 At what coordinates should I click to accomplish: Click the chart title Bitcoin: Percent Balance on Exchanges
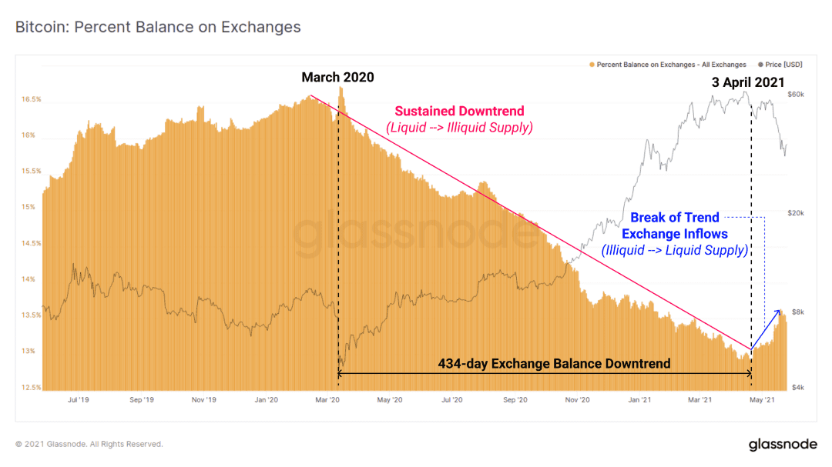(158, 27)
